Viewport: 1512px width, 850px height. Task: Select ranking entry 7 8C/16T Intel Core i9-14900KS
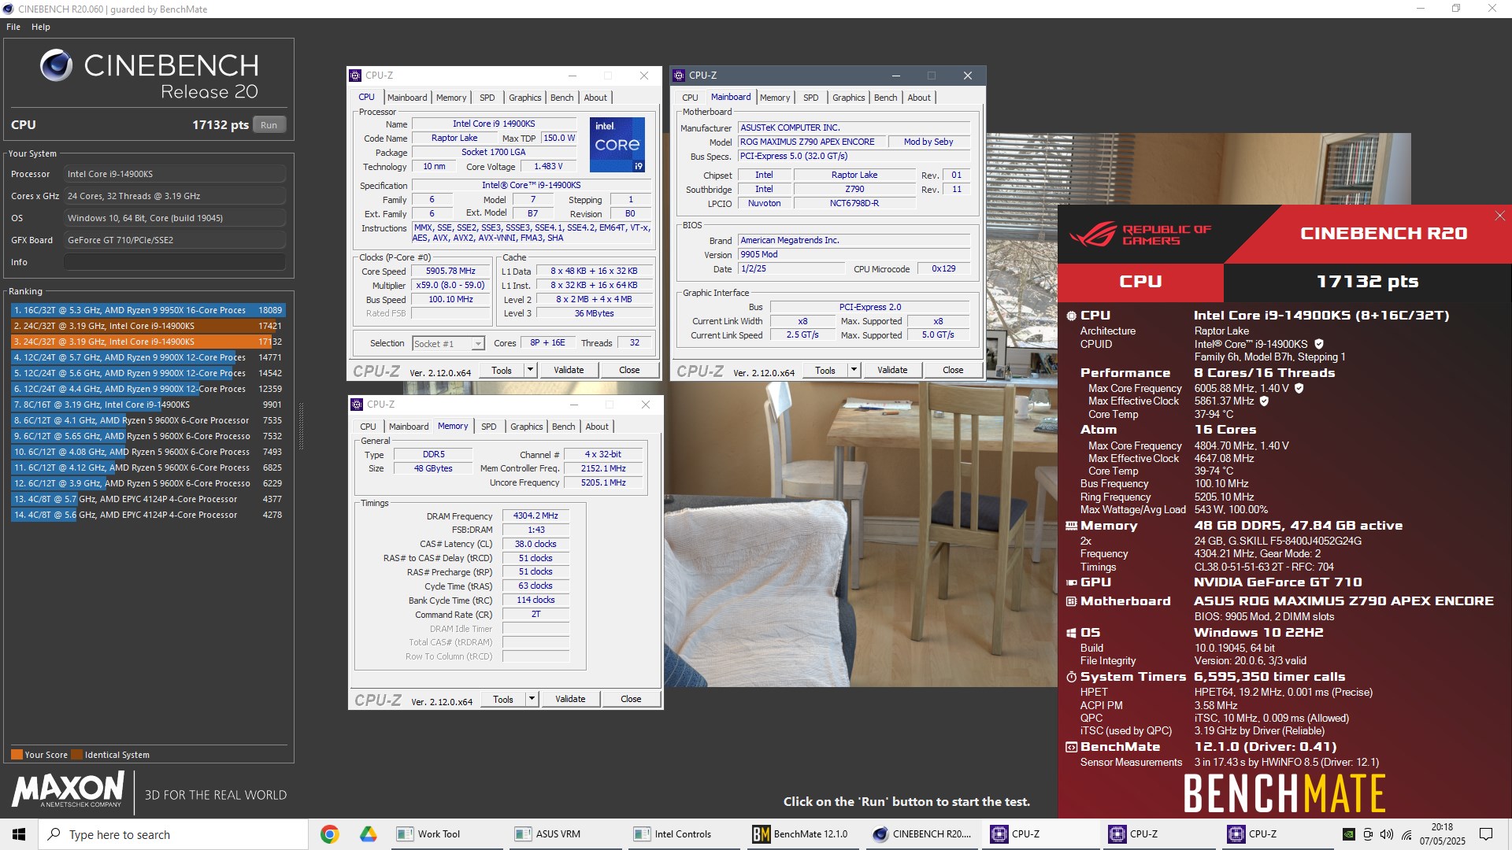pos(147,405)
